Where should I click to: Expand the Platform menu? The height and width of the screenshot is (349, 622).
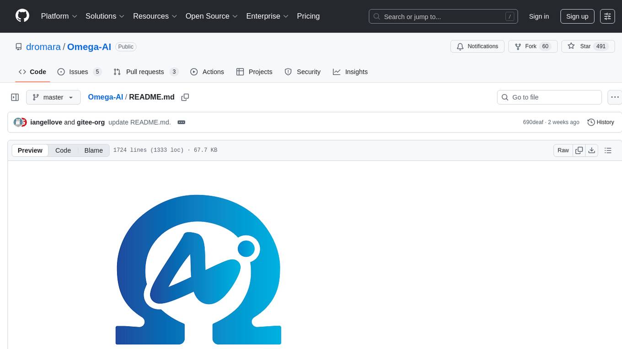pyautogui.click(x=59, y=16)
